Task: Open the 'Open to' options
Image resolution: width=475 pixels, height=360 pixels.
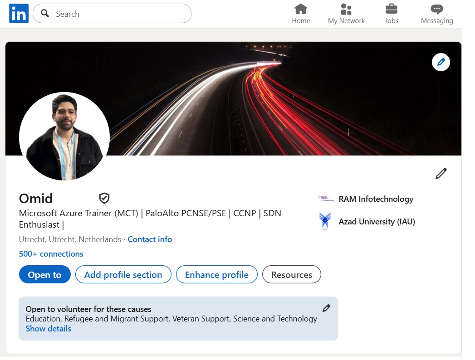Action: (x=44, y=274)
